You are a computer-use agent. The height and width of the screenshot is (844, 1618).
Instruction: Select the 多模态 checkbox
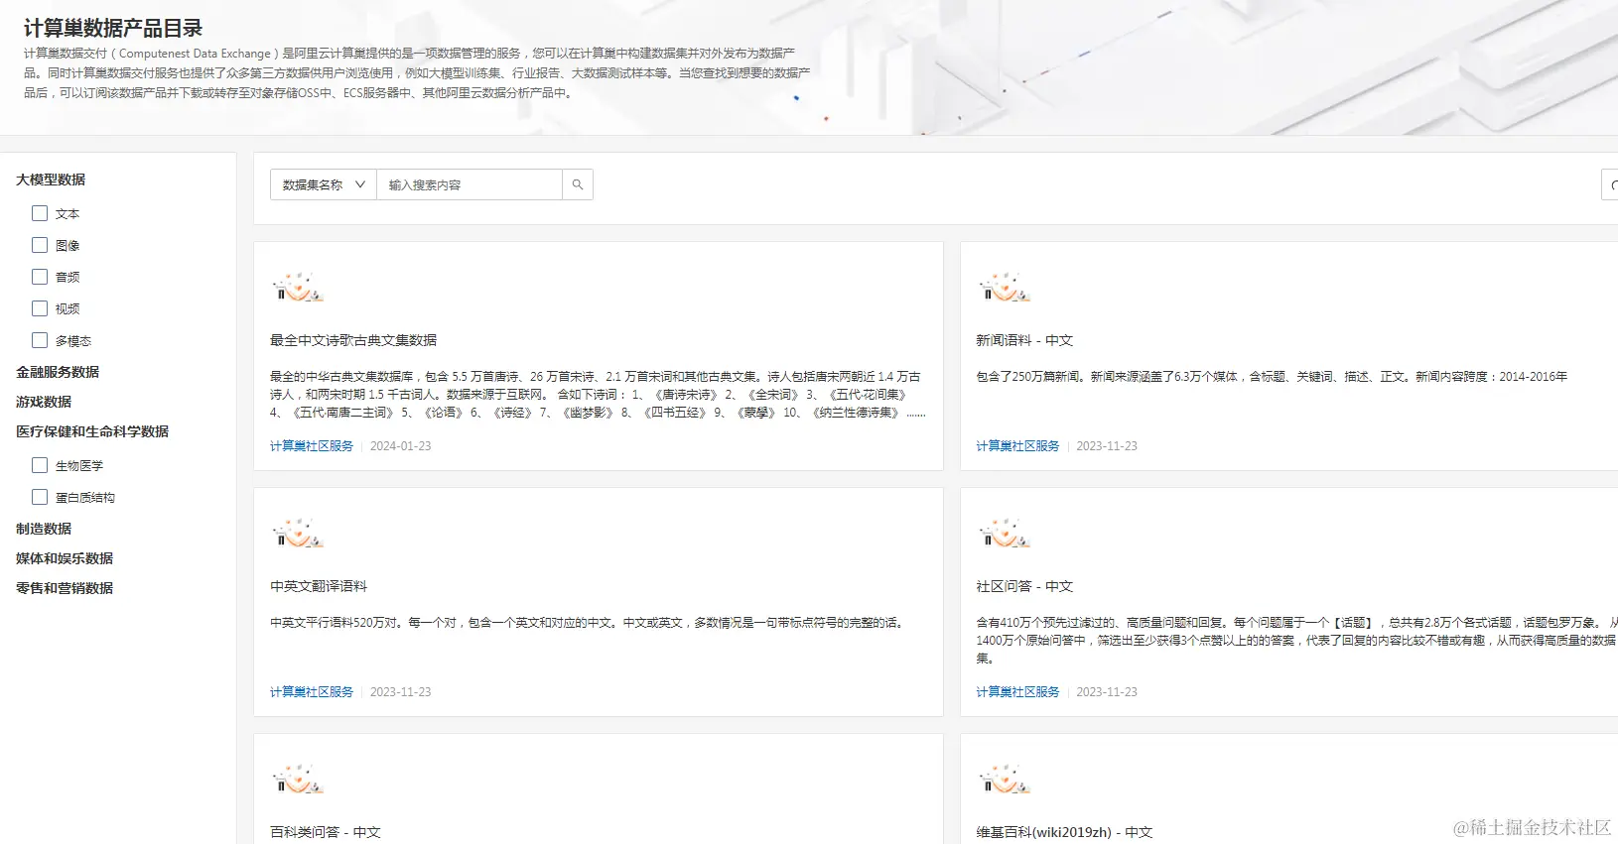tap(40, 340)
